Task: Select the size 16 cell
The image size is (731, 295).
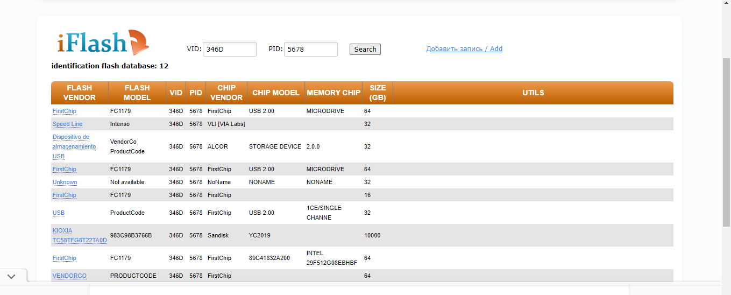Action: point(367,195)
